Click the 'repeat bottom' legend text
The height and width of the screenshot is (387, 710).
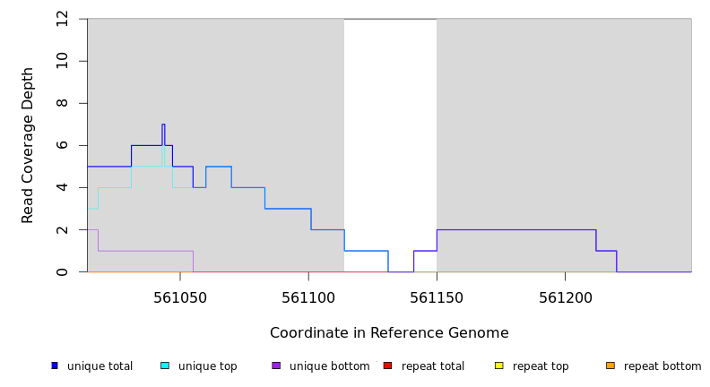662,366
